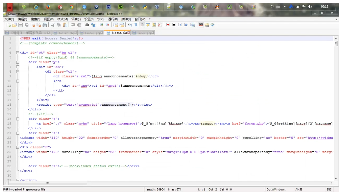Click the Dreamweaver icon in the taskbar
This screenshot has height=195, width=342.
click(121, 7)
